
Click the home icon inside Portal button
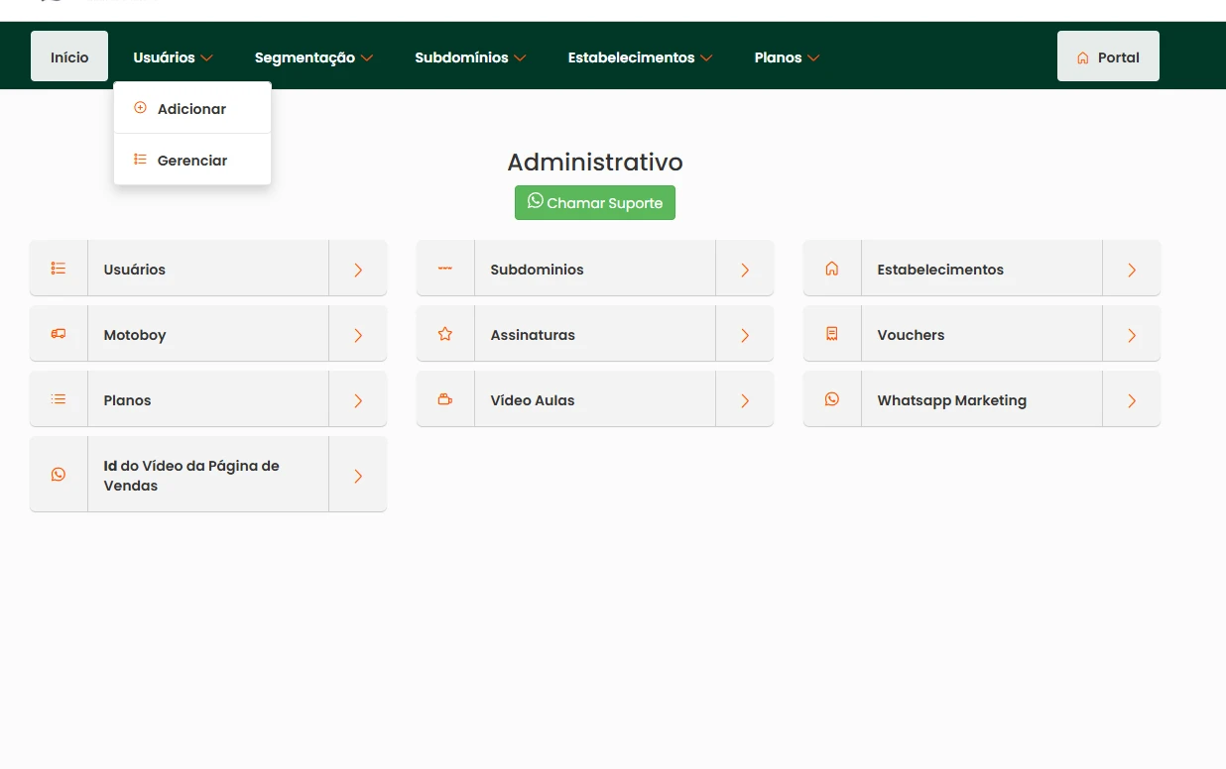pos(1082,57)
